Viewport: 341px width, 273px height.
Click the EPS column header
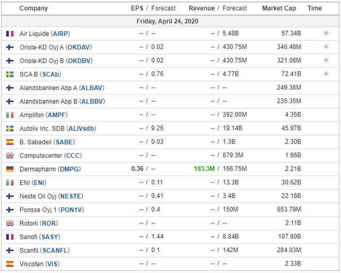(137, 9)
